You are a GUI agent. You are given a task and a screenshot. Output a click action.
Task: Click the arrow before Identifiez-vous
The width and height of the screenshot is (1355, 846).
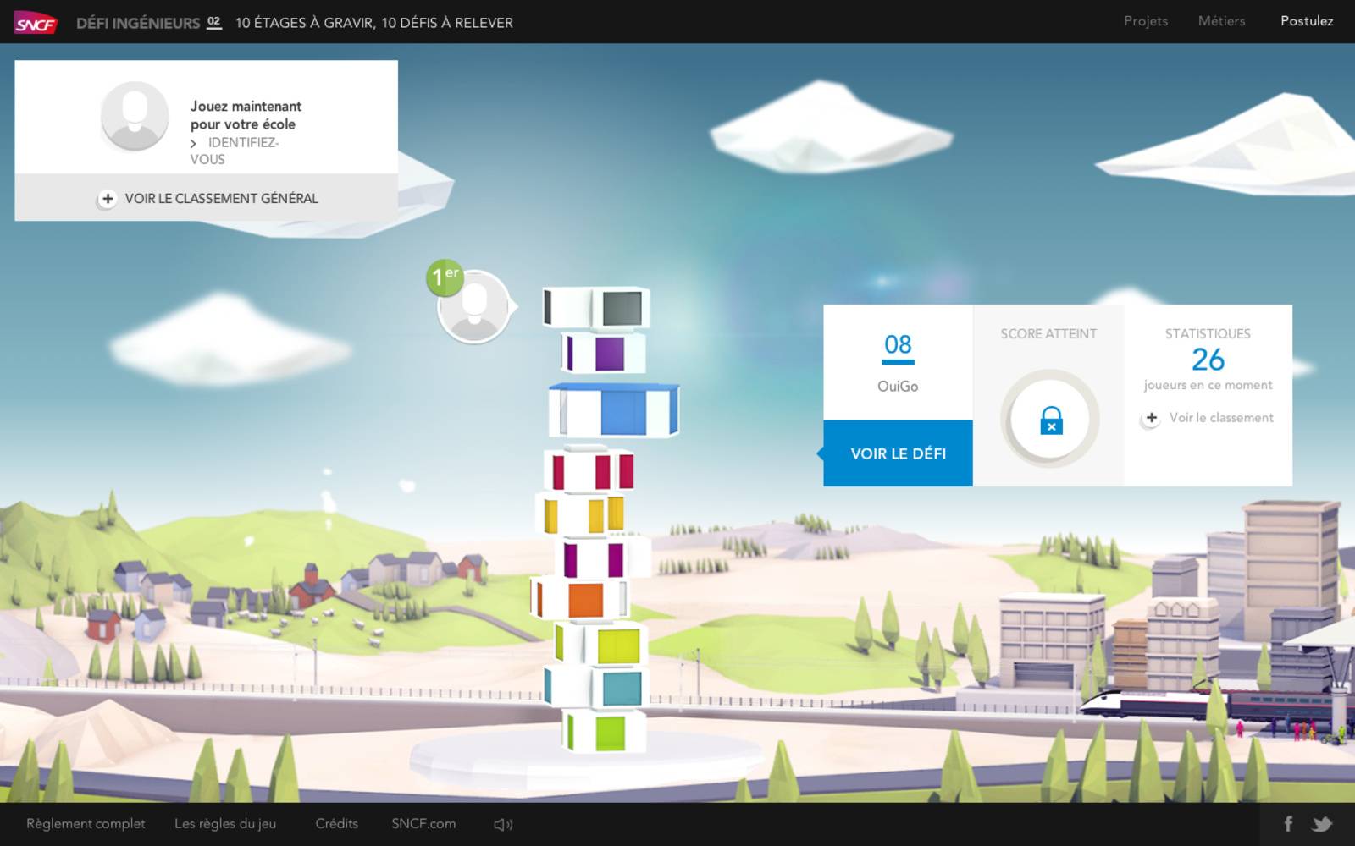(193, 143)
